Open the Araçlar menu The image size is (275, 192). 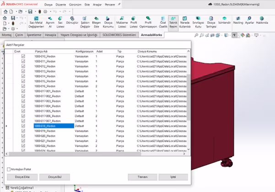[x=97, y=5]
